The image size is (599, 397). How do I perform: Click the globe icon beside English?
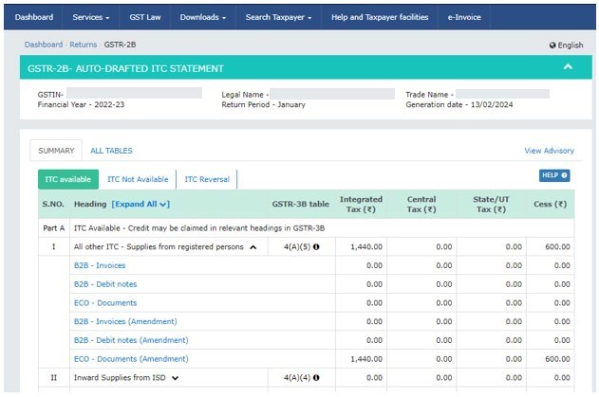click(552, 45)
